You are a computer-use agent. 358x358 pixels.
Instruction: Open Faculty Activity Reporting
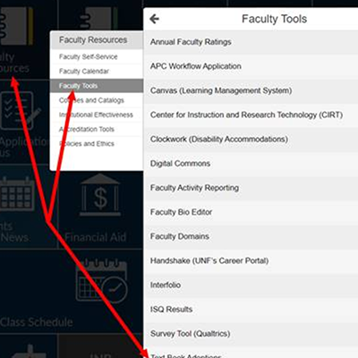pos(251,188)
